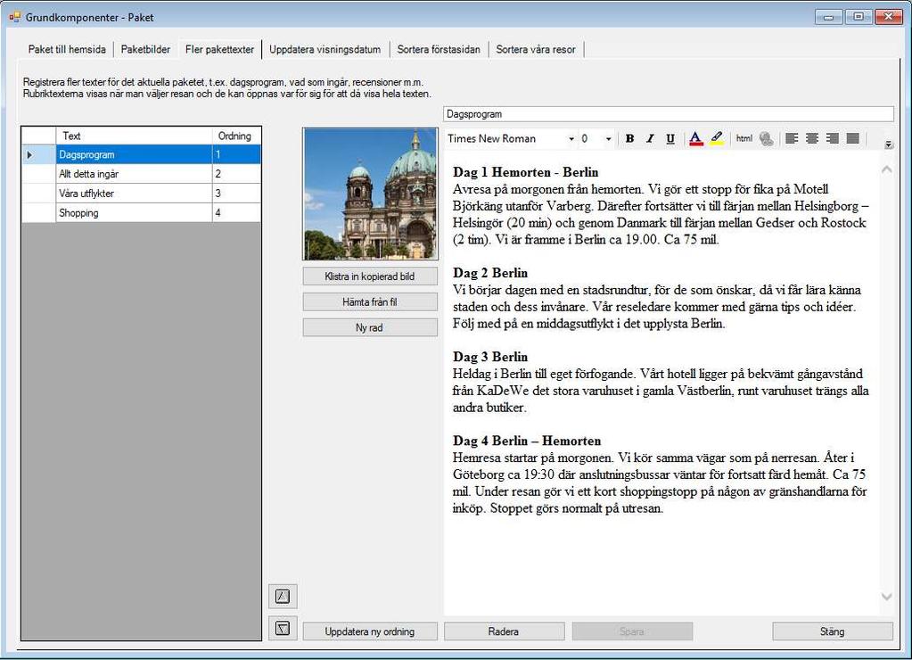Switch the editor to html view
This screenshot has height=660, width=912.
point(744,138)
